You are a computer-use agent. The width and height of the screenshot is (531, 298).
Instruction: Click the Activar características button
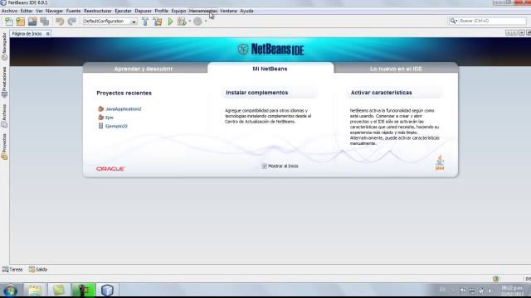click(x=395, y=93)
